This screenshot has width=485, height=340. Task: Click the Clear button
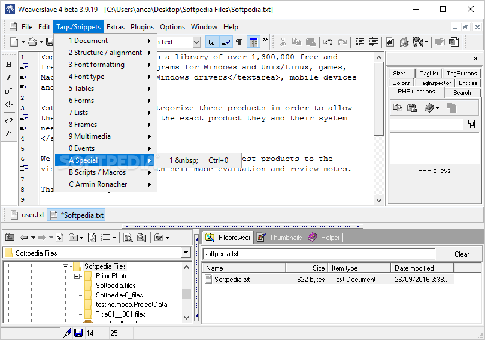pyautogui.click(x=462, y=254)
